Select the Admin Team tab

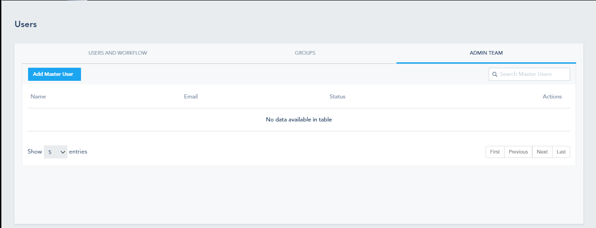pyautogui.click(x=486, y=53)
